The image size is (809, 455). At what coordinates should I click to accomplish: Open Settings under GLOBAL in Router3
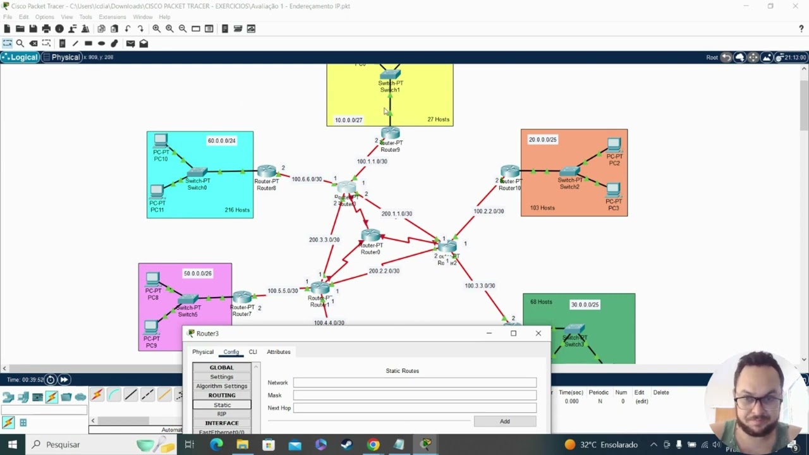[222, 377]
